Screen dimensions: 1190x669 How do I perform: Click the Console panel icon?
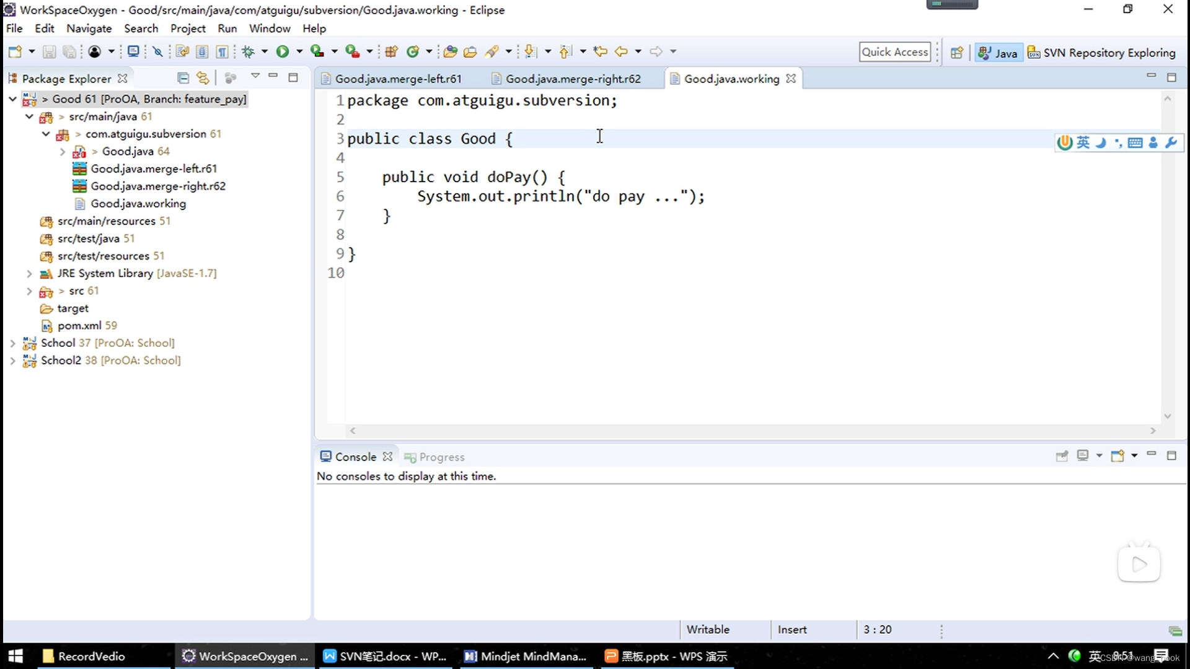click(325, 456)
